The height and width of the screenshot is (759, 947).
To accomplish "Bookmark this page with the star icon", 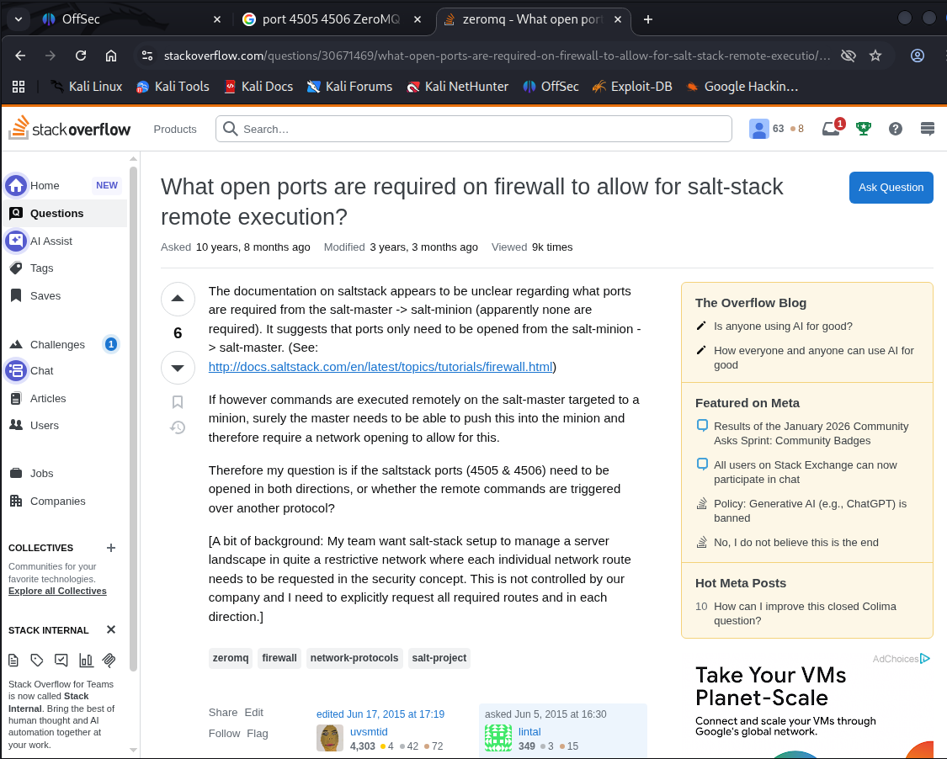I will click(x=875, y=56).
